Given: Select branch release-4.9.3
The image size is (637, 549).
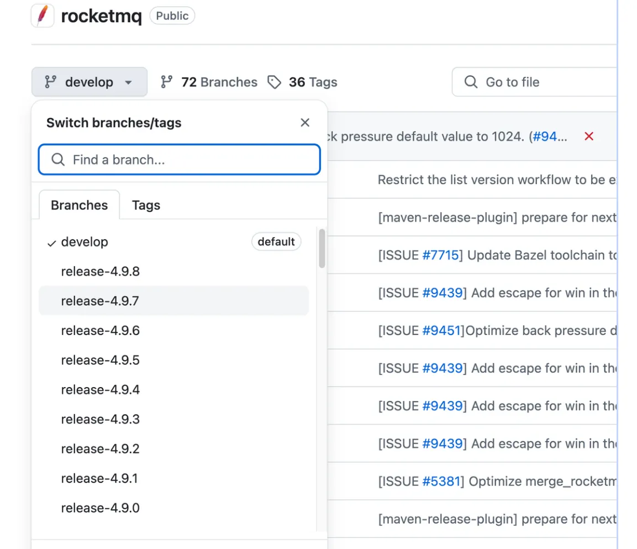Looking at the screenshot, I should 174,419.
